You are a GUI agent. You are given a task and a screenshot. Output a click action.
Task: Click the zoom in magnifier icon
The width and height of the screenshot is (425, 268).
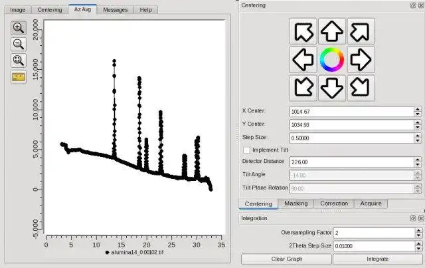pos(19,28)
